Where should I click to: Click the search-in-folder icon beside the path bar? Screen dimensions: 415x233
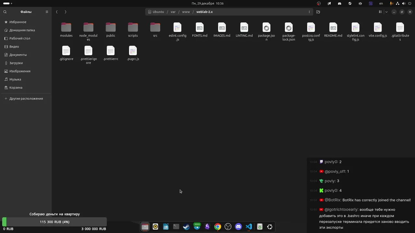tap(318, 12)
